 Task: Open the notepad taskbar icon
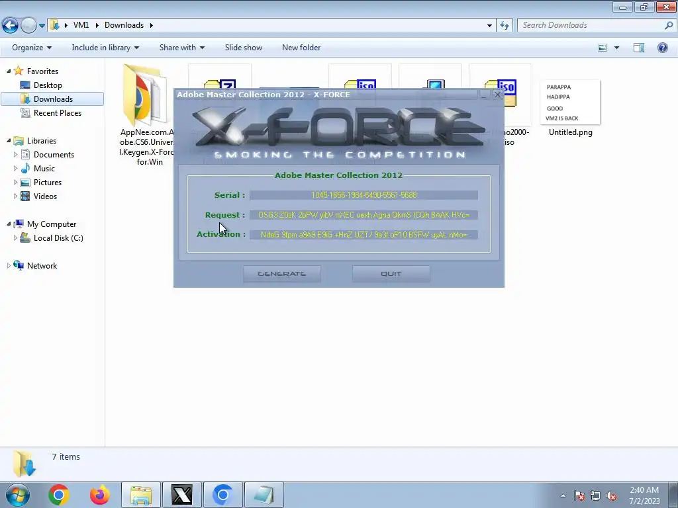coord(264,495)
